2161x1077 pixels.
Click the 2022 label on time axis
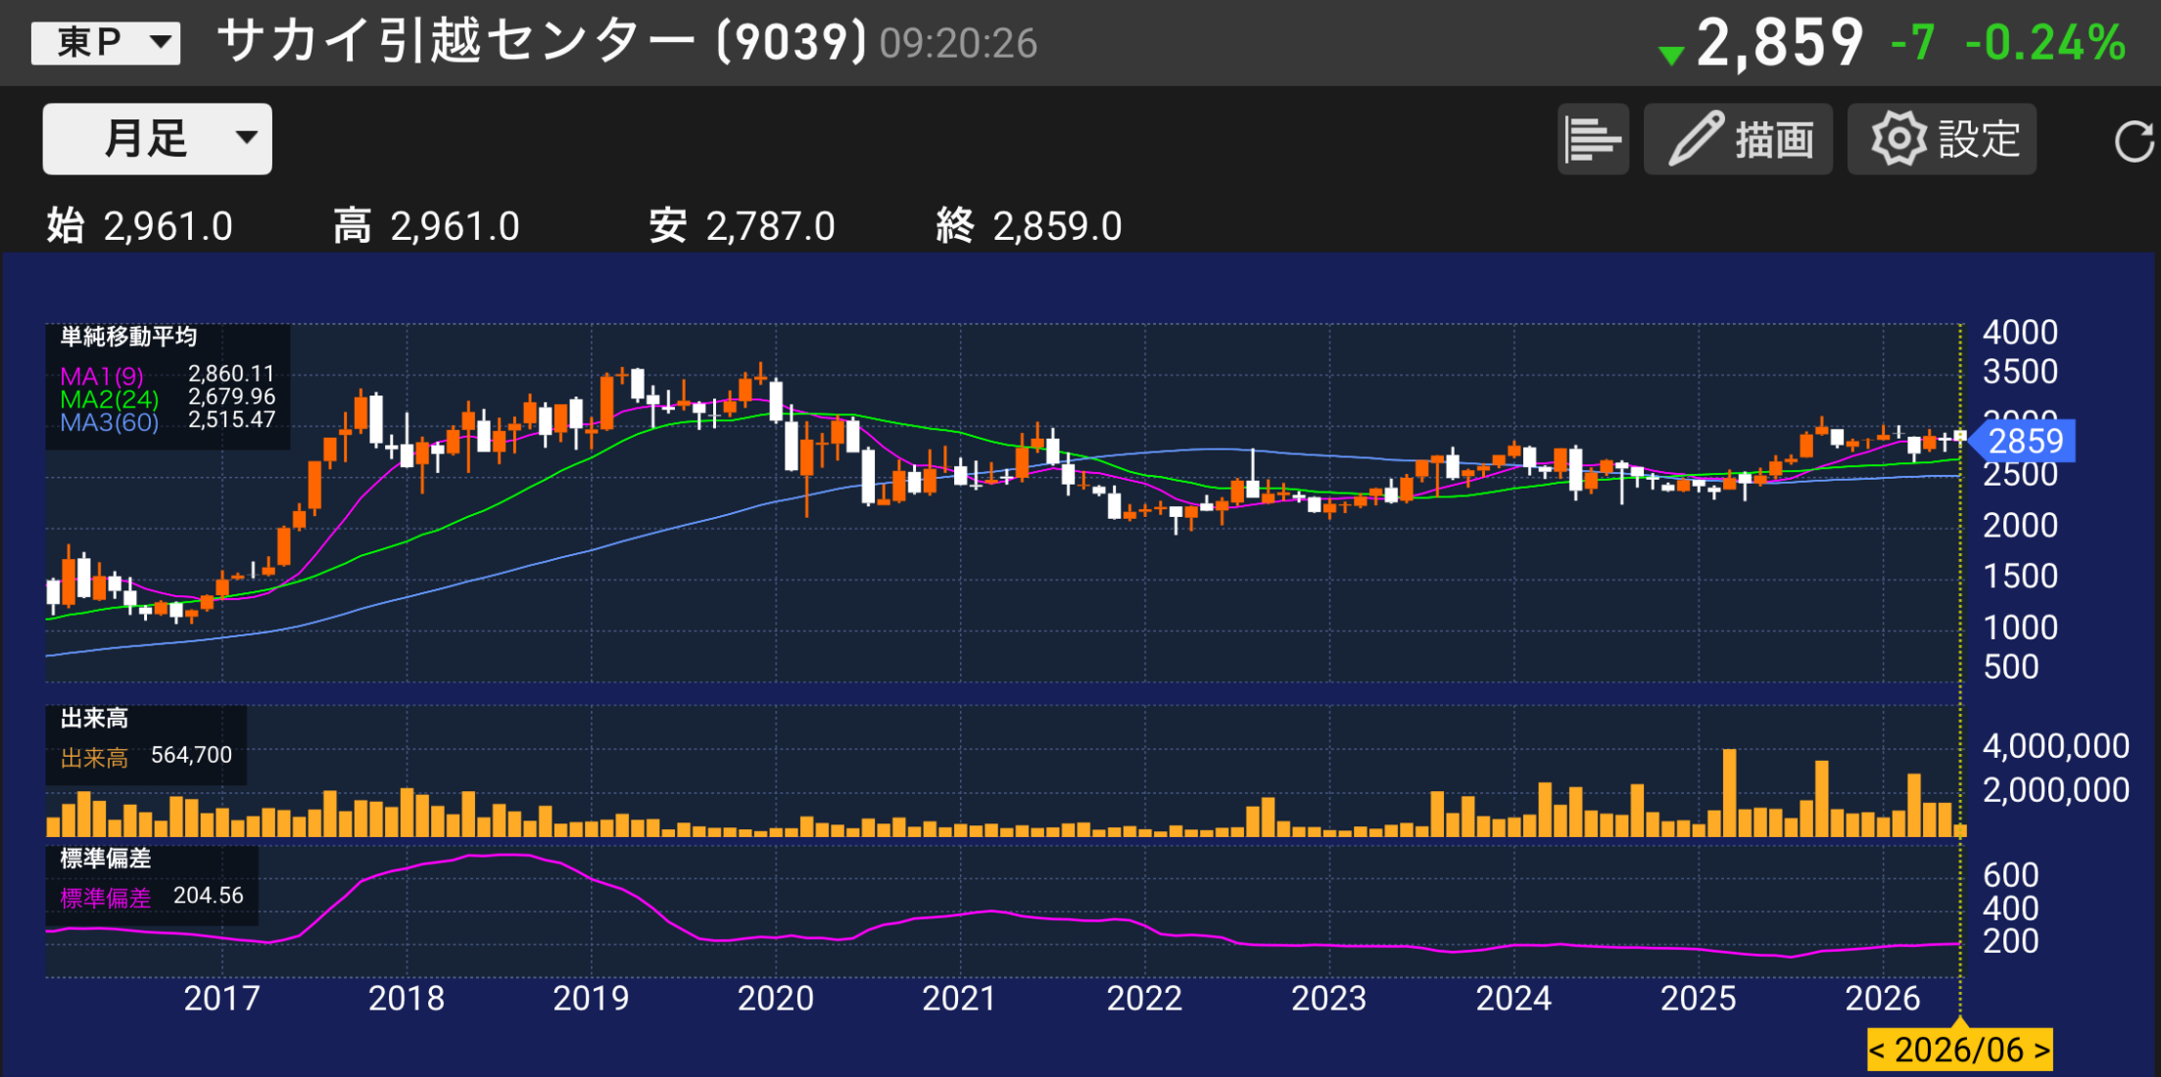click(1144, 999)
